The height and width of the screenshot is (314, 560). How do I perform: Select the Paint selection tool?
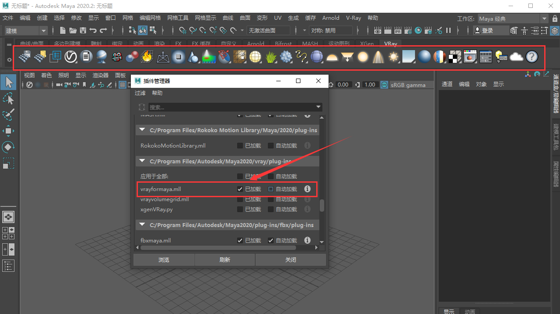[8, 115]
